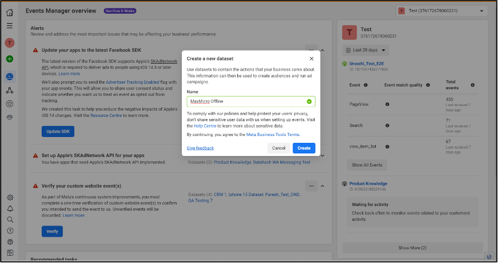Select the view_item_list event name

363,147
